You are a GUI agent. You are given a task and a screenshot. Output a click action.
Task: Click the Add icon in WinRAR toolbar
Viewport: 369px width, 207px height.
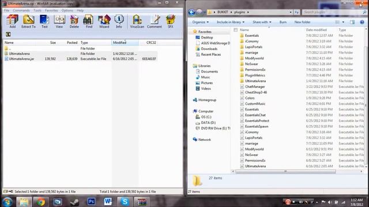[13, 22]
